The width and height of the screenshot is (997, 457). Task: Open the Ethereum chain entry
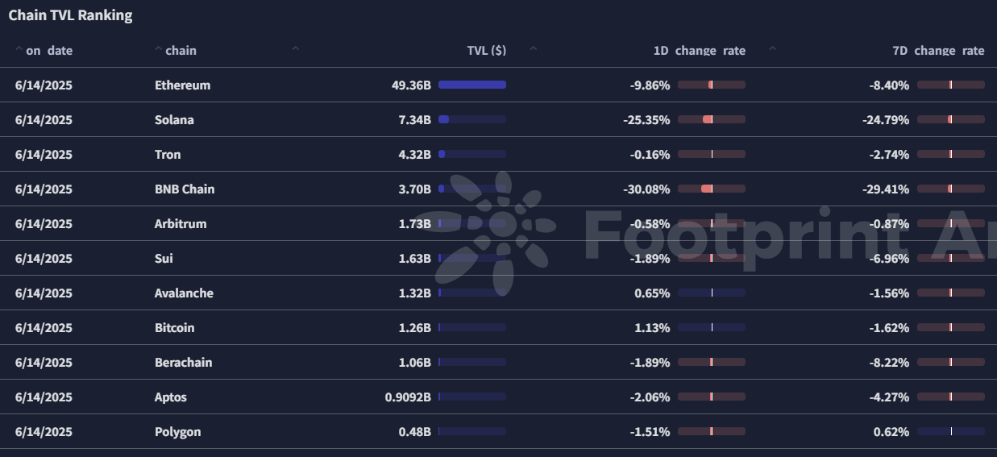pos(182,85)
